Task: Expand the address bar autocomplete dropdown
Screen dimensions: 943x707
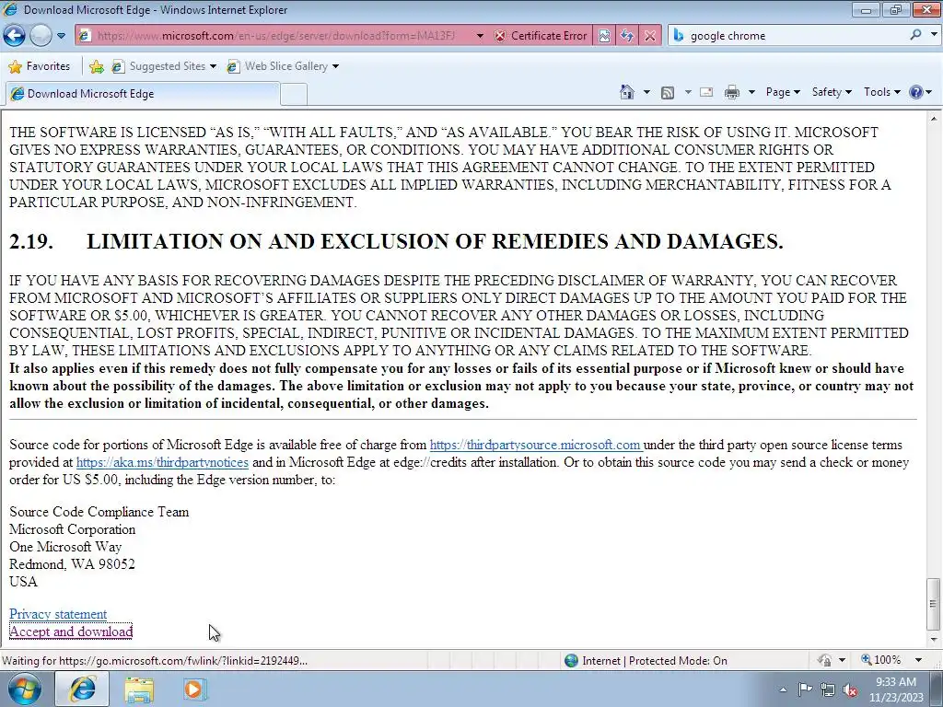Action: (x=480, y=36)
